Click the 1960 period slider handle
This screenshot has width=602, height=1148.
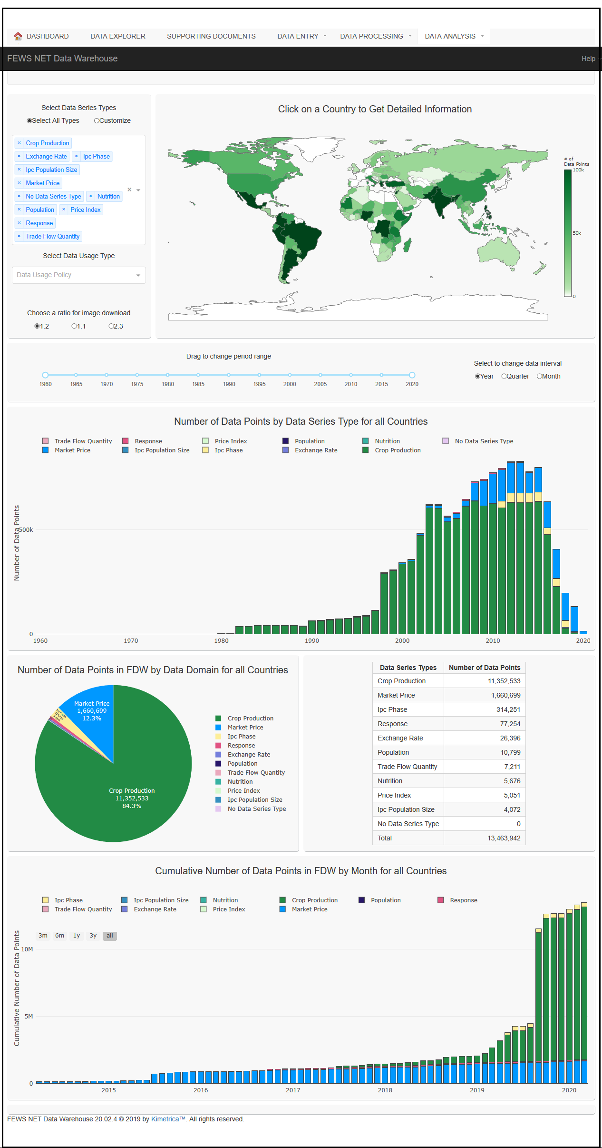(45, 375)
